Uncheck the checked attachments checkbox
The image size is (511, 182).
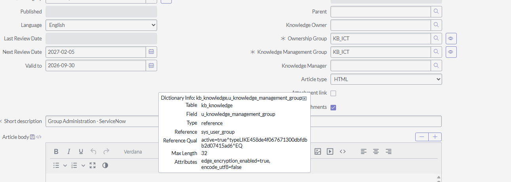click(x=333, y=107)
